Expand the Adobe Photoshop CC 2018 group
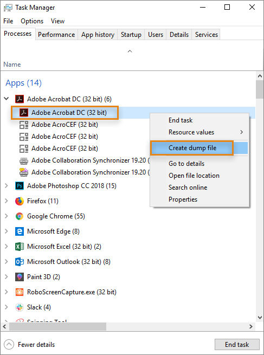Image resolution: width=264 pixels, height=355 pixels. click(7, 186)
